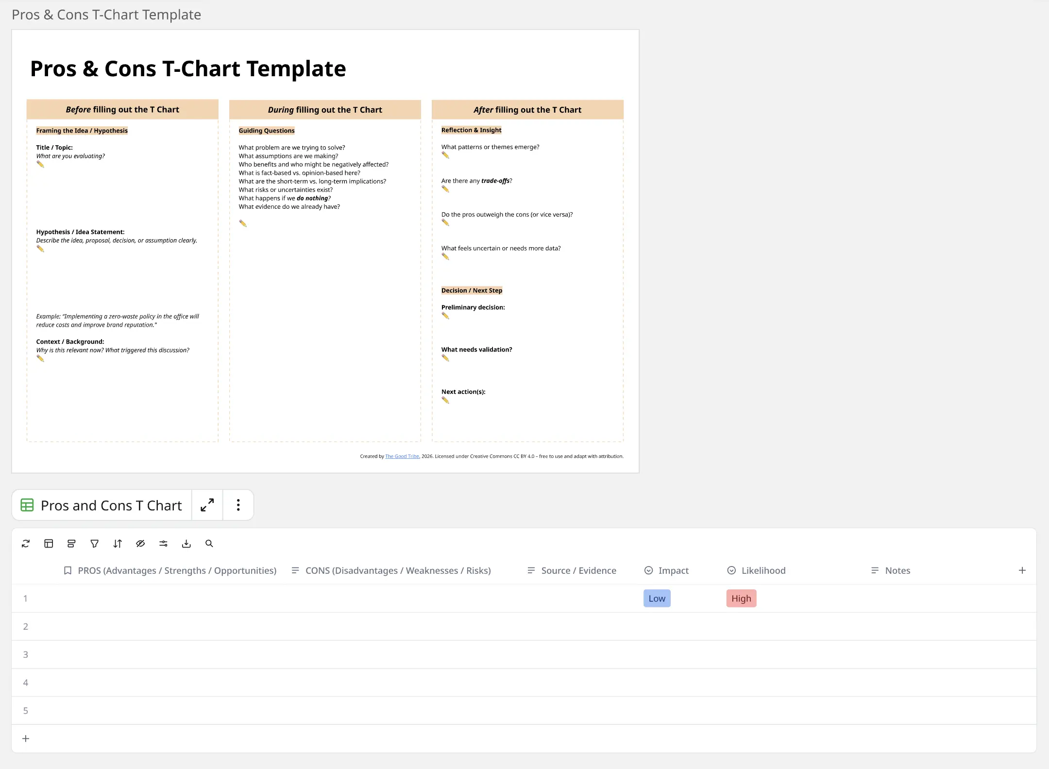Open the PROS column header
Screen dimensions: 1049x769
pos(177,570)
